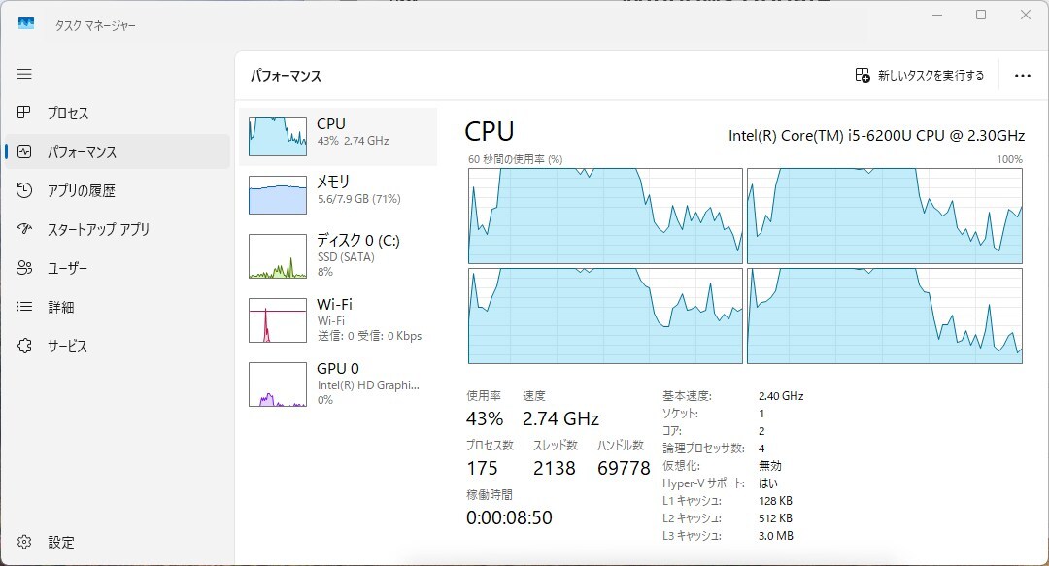The image size is (1049, 566).
Task: Toggle the hamburger navigation menu
Action: (24, 74)
